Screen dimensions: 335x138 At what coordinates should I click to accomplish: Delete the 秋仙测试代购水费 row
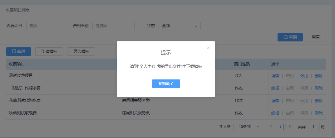(318, 100)
